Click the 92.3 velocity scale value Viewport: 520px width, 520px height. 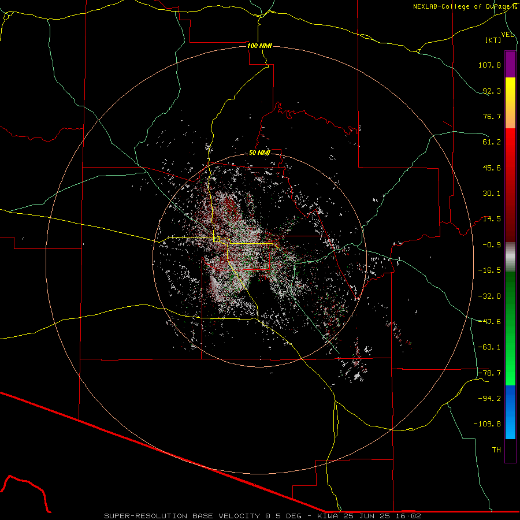click(492, 91)
